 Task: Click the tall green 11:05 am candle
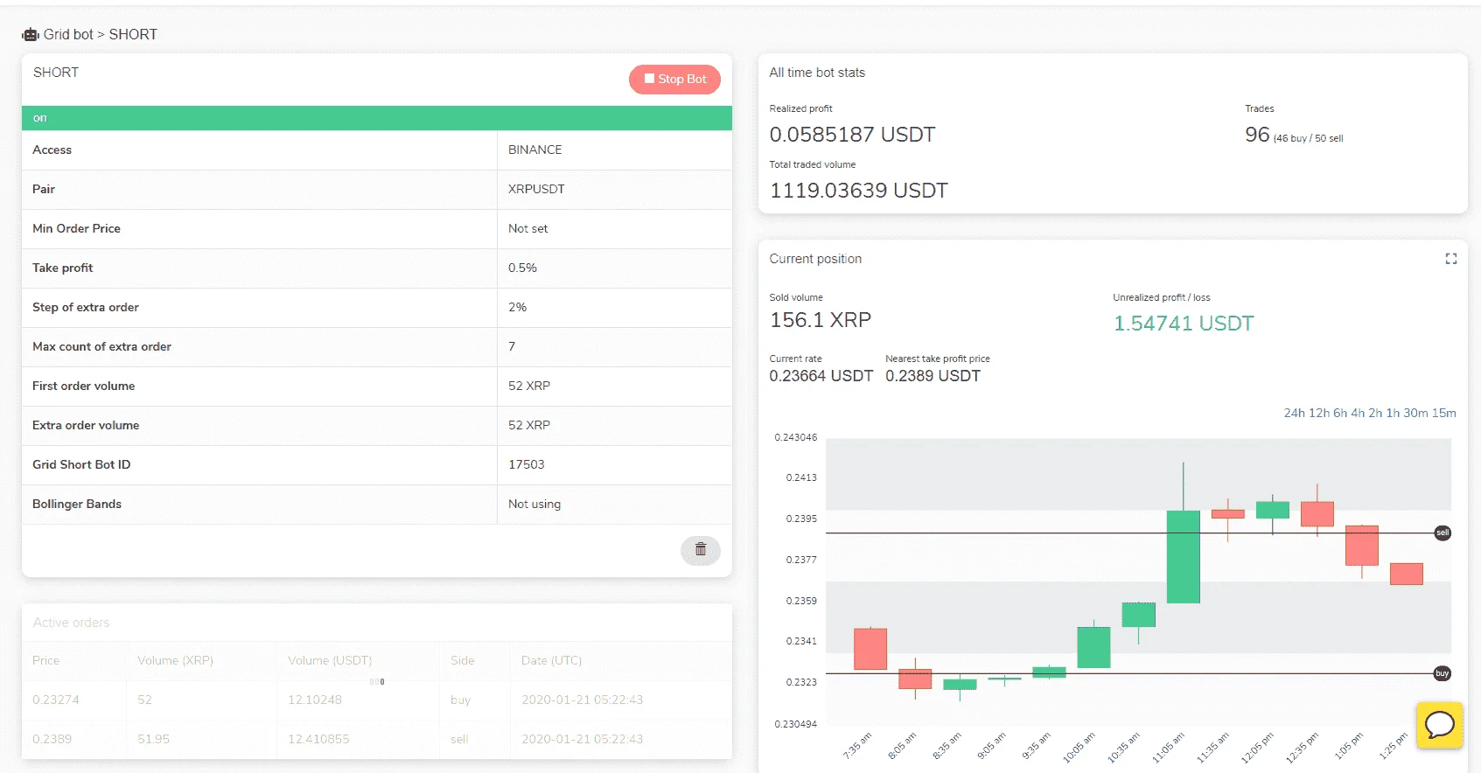[1184, 556]
